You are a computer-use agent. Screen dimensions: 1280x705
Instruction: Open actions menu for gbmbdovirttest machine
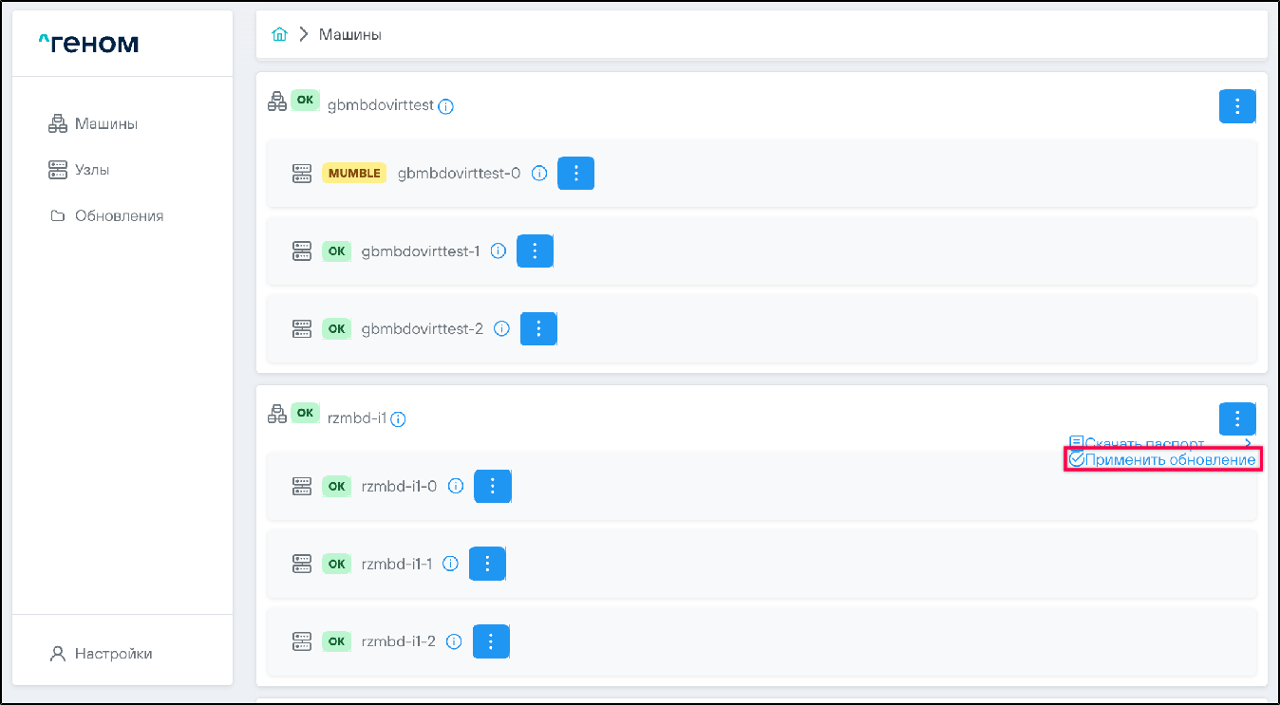1236,106
